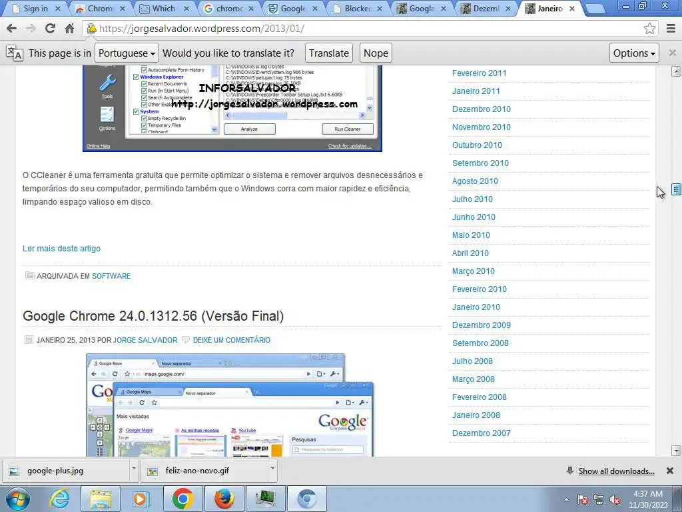
Task: Switch to the Sign in tab
Action: 35,9
